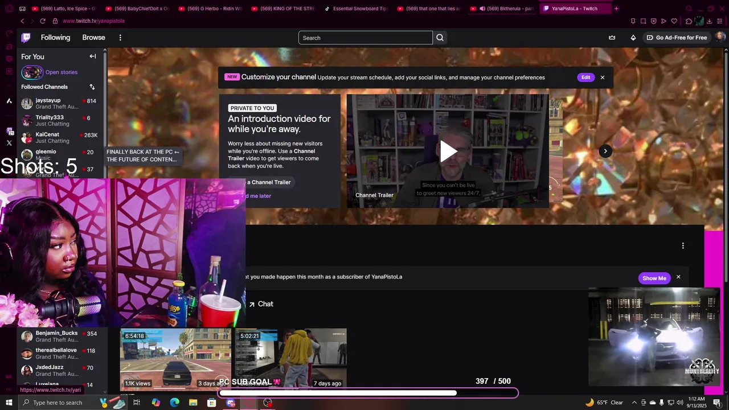Go to next carousel slide arrow
This screenshot has height=410, width=729.
(x=605, y=151)
